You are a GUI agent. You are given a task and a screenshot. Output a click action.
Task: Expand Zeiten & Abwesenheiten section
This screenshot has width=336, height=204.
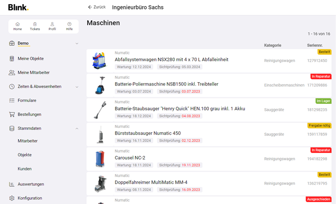[77, 87]
